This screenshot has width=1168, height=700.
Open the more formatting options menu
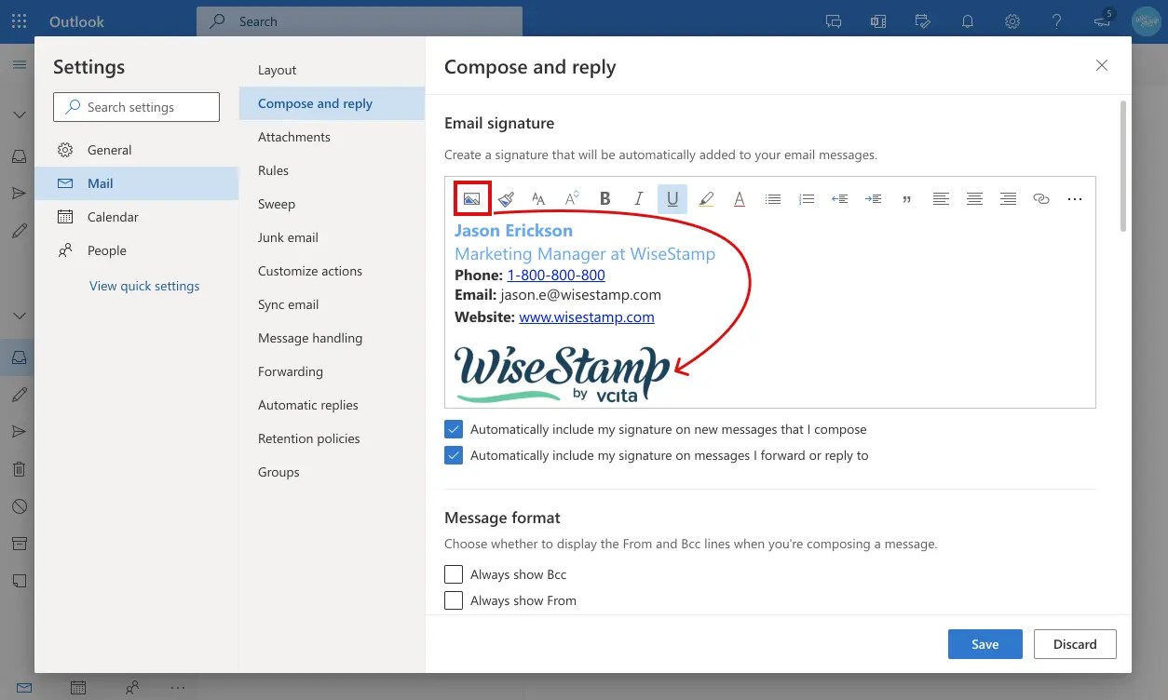coord(1075,197)
